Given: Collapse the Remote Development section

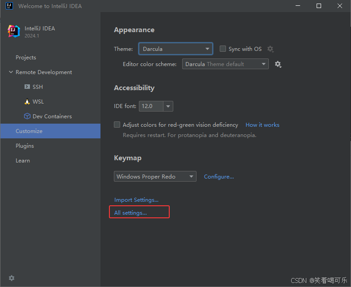Looking at the screenshot, I should 11,72.
